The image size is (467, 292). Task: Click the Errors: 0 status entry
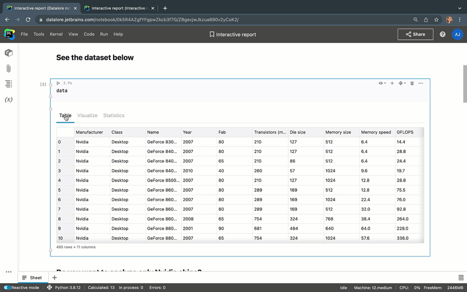pos(157,288)
